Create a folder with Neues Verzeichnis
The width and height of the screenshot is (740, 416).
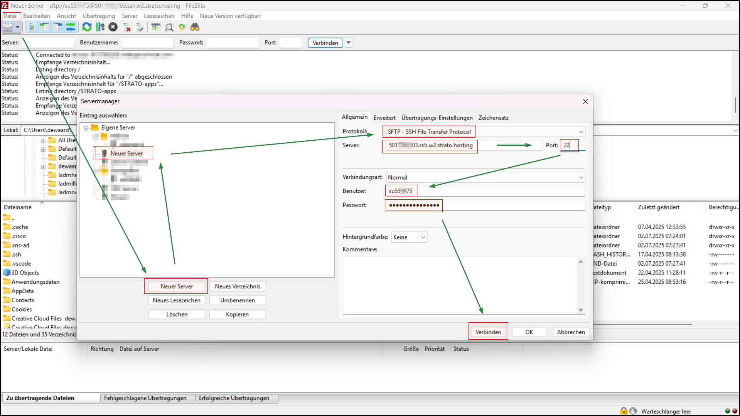(237, 286)
